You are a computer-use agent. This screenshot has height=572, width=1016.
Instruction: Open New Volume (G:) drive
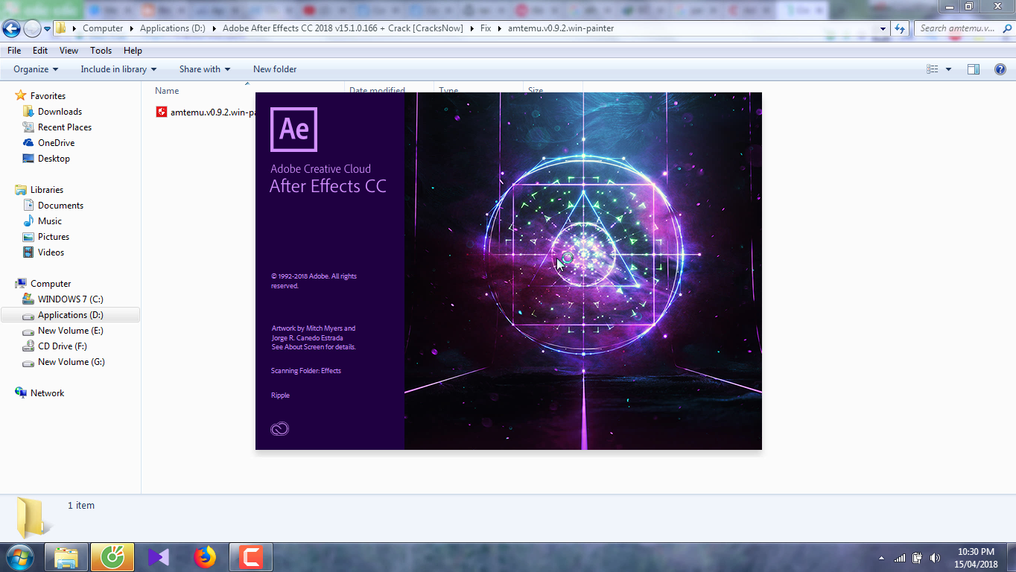[x=71, y=362]
